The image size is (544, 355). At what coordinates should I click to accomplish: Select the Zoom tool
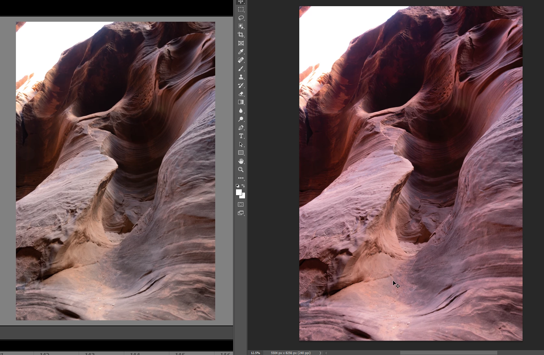click(x=241, y=170)
